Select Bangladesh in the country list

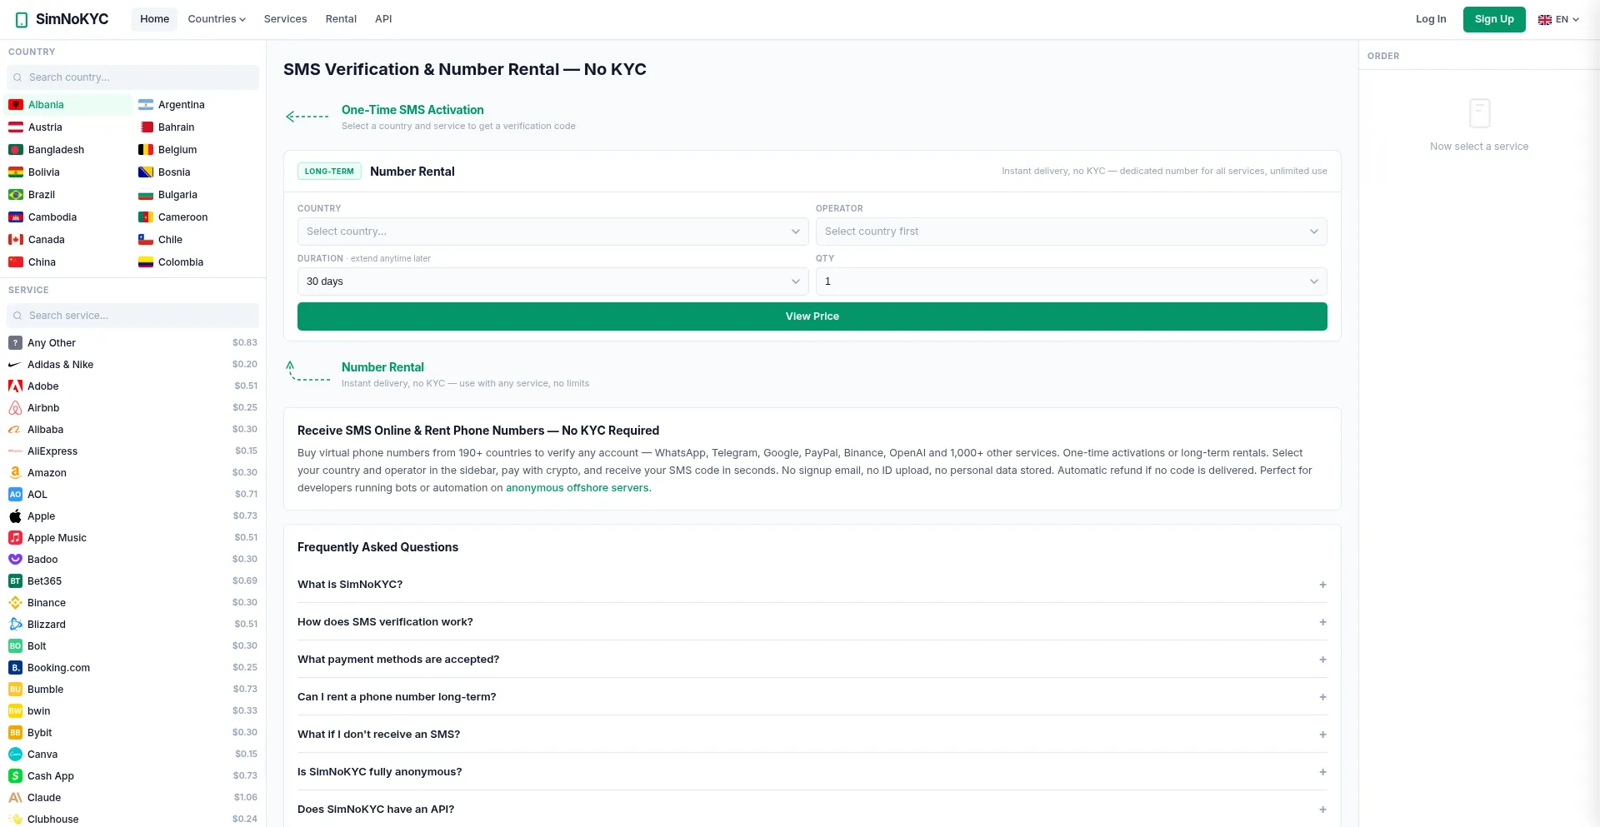click(68, 150)
